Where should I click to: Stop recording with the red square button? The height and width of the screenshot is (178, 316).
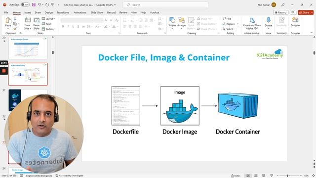point(4,71)
